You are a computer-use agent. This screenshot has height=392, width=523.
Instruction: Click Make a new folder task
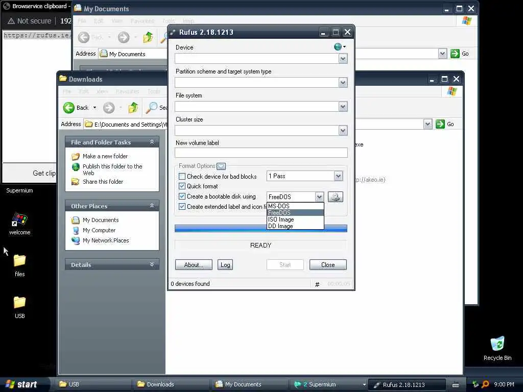click(x=105, y=156)
